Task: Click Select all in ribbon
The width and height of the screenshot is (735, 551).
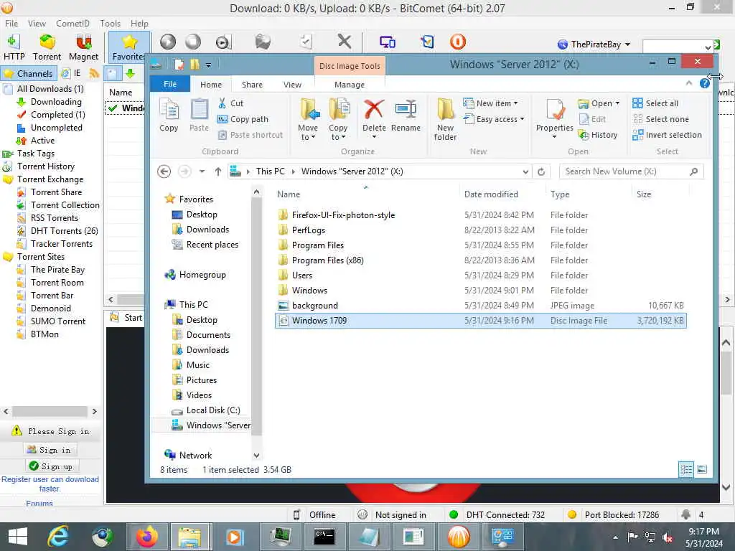Action: click(655, 103)
